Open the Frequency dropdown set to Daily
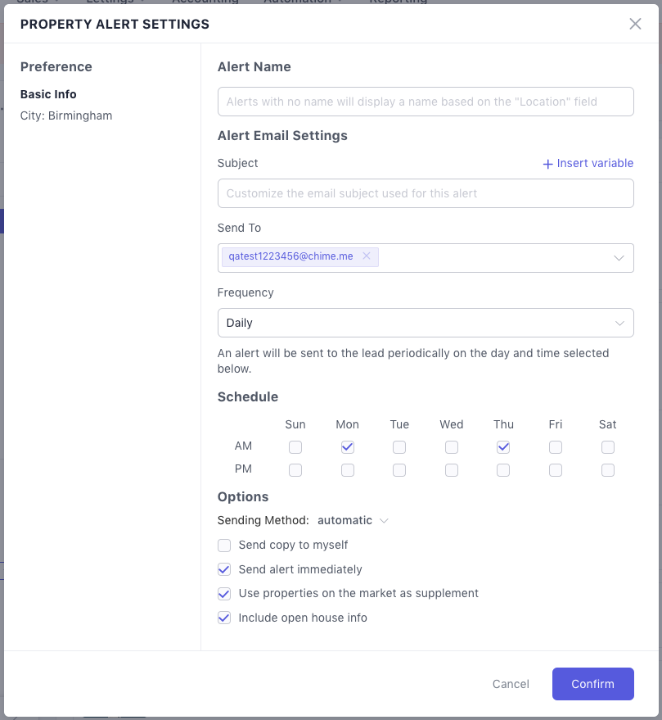This screenshot has width=662, height=720. pos(426,323)
